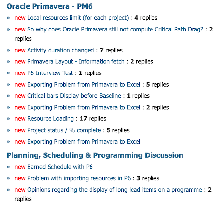This screenshot has height=206, width=223.
Task: Click the double-arrow bullet beside Earned Schedule
Action: pyautogui.click(x=8, y=167)
